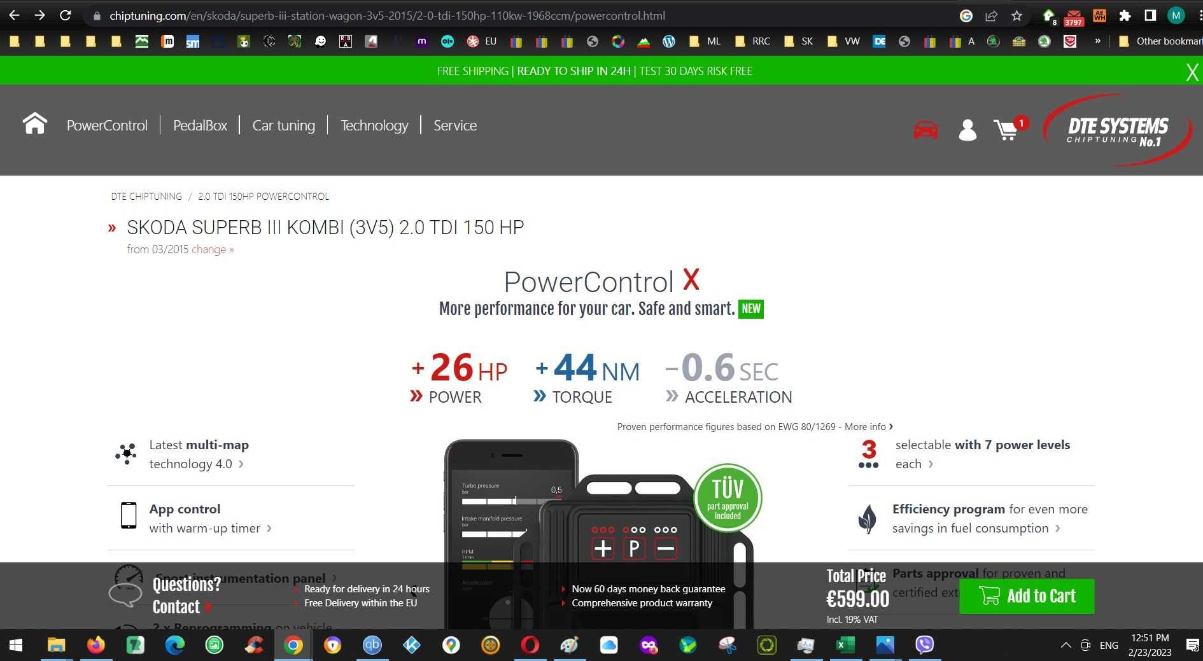Open the browser side panel icon
The height and width of the screenshot is (661, 1203).
[x=1150, y=16]
